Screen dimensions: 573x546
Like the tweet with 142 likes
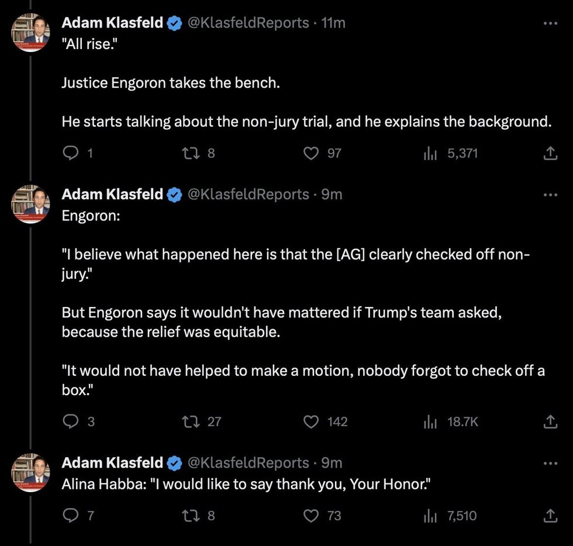(x=311, y=421)
